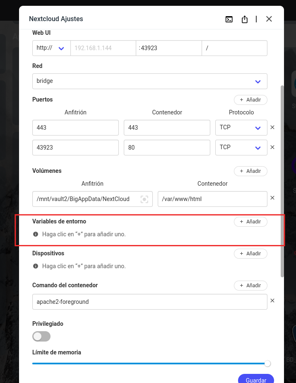
Task: Remove the 443 port mapping
Action: coord(272,127)
